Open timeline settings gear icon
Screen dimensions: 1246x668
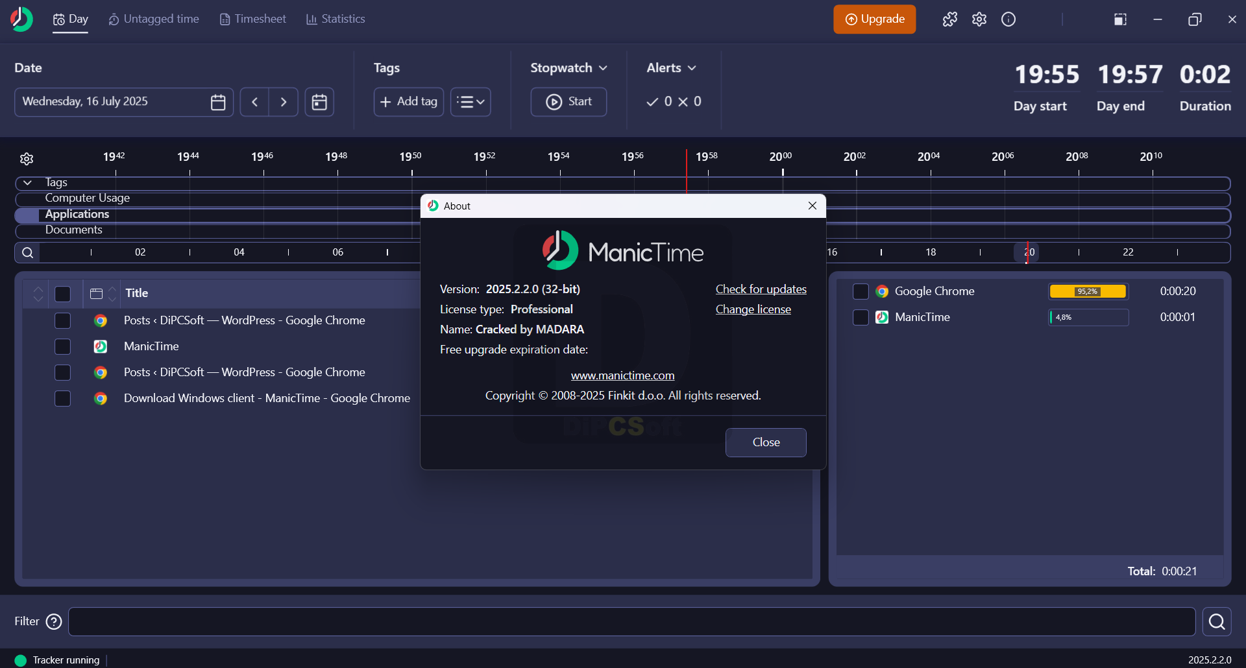pos(27,159)
